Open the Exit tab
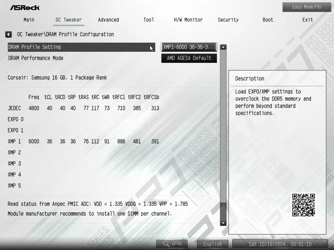The image size is (334, 250). point(308,20)
